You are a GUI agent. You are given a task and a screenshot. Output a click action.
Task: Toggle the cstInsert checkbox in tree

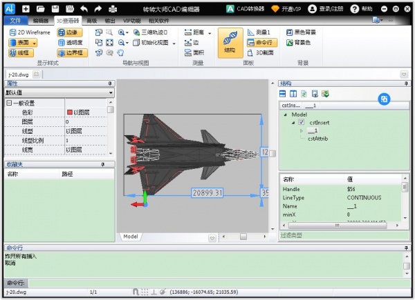pyautogui.click(x=301, y=122)
